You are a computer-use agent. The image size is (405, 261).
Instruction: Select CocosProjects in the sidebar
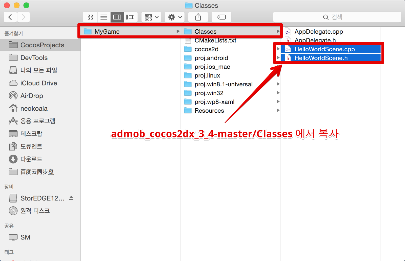(x=42, y=45)
